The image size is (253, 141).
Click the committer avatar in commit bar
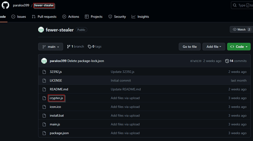44,61
